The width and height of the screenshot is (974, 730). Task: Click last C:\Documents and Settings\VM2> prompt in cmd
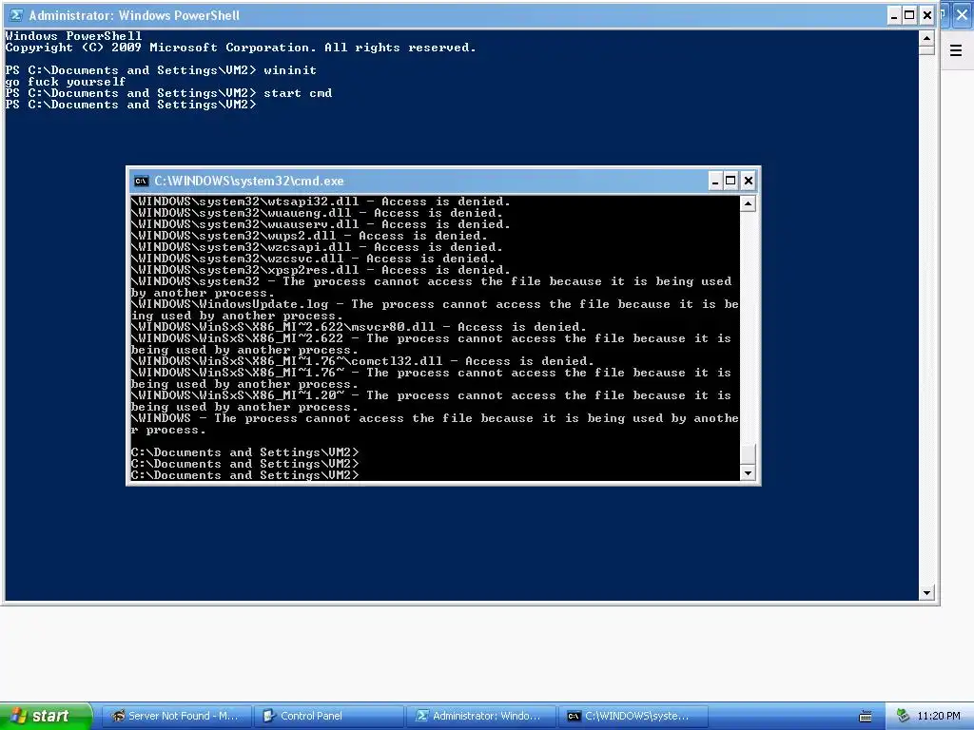244,475
